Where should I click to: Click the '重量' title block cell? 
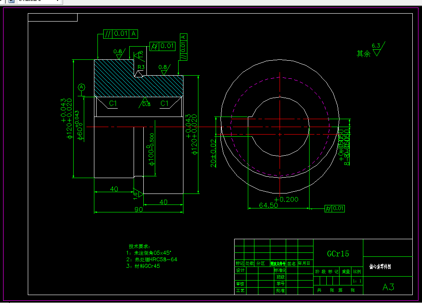346,272
